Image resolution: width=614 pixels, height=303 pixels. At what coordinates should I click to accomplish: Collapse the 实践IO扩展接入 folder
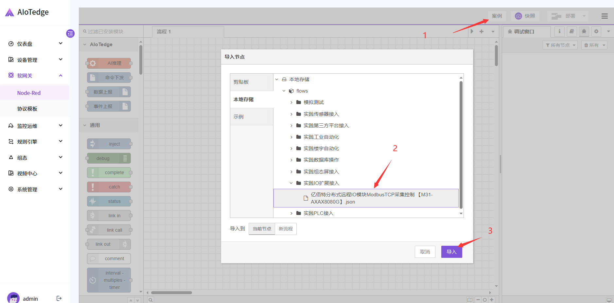click(x=291, y=183)
